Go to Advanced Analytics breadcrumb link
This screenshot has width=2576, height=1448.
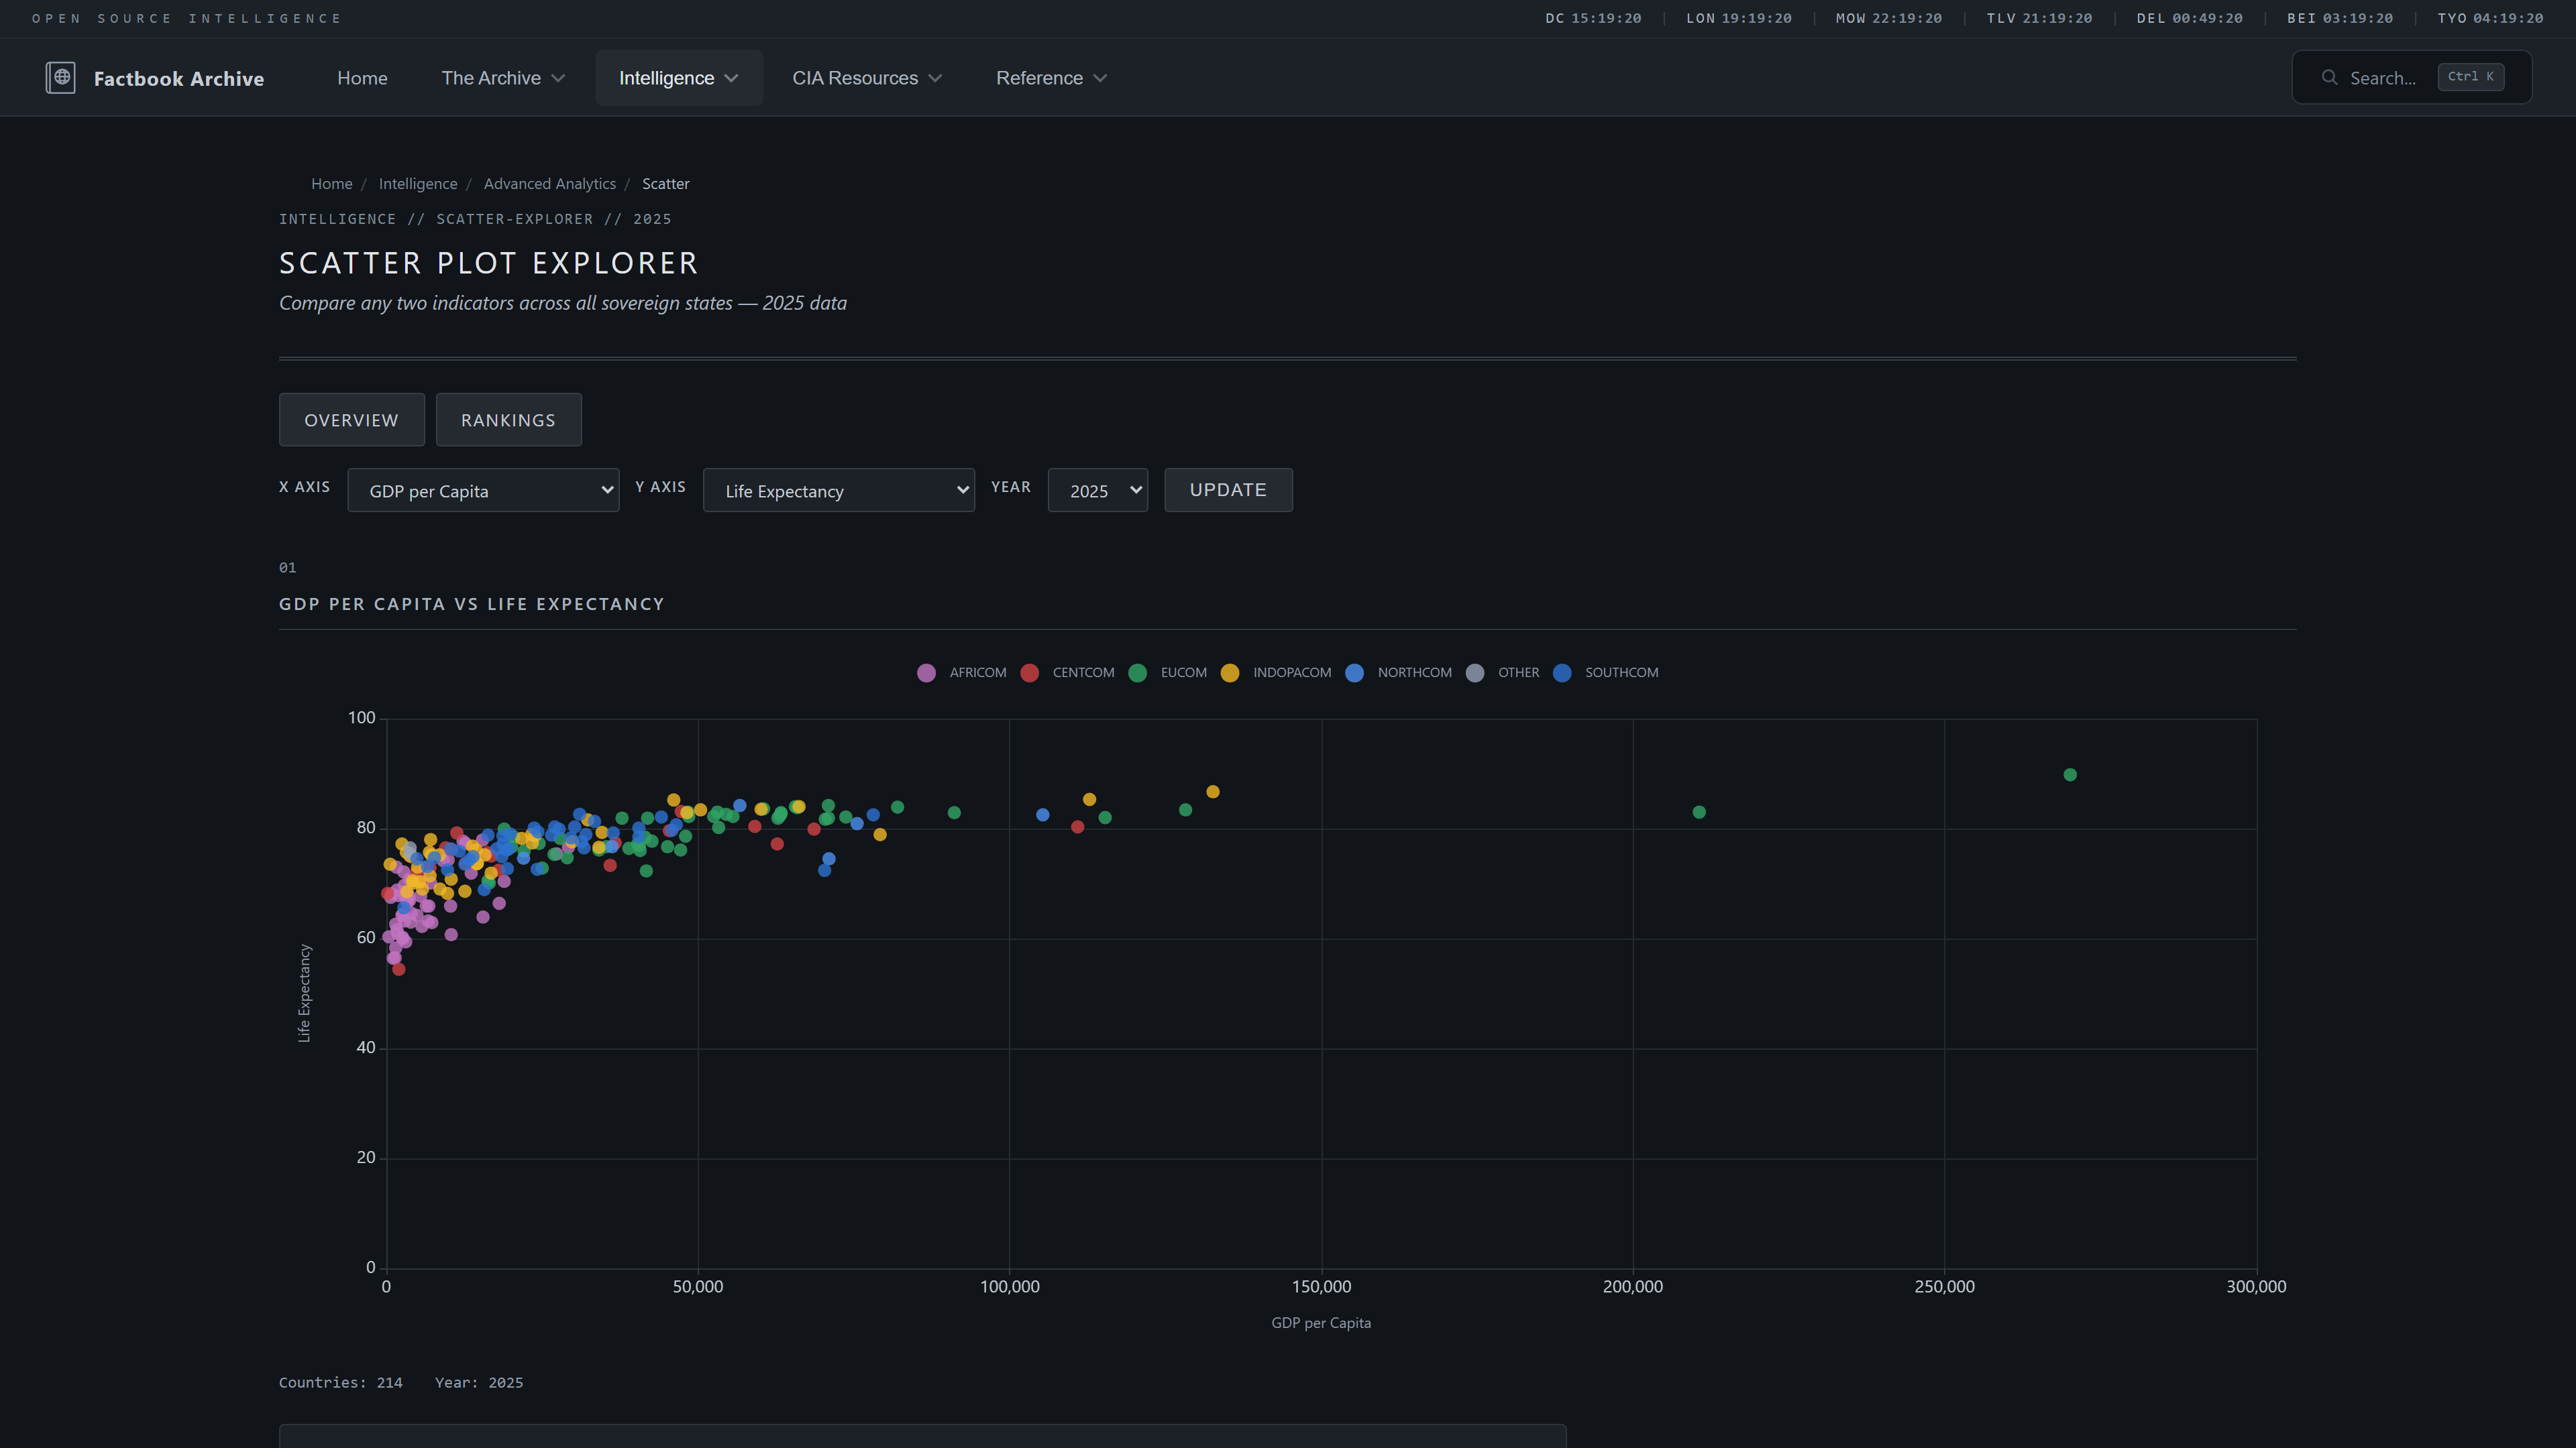549,184
